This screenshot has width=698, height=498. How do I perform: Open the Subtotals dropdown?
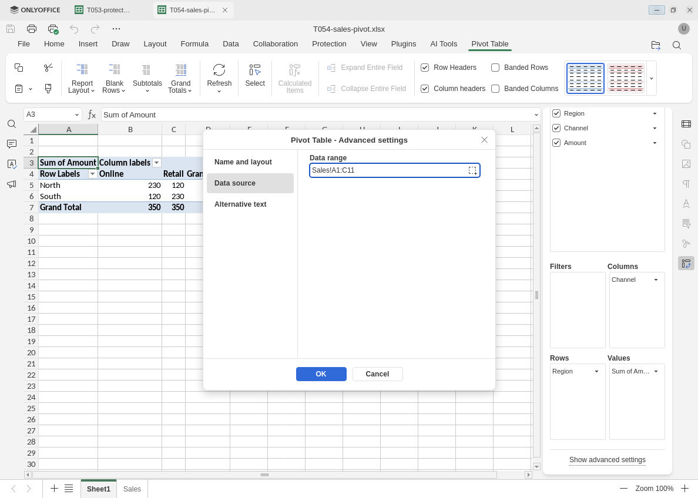point(147,78)
